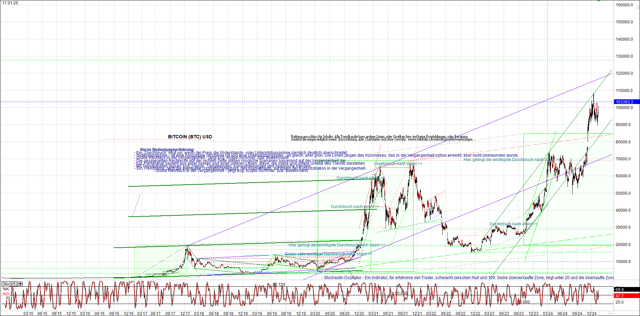The height and width of the screenshot is (316, 640).
Task: Click the 03 24 date axis label
Action: pos(547,313)
